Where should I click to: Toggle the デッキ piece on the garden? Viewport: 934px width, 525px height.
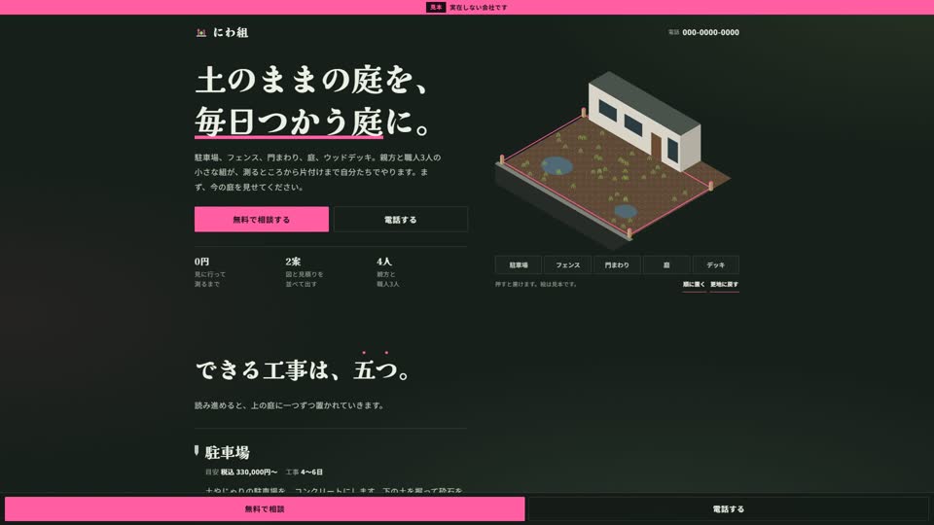[x=715, y=264]
